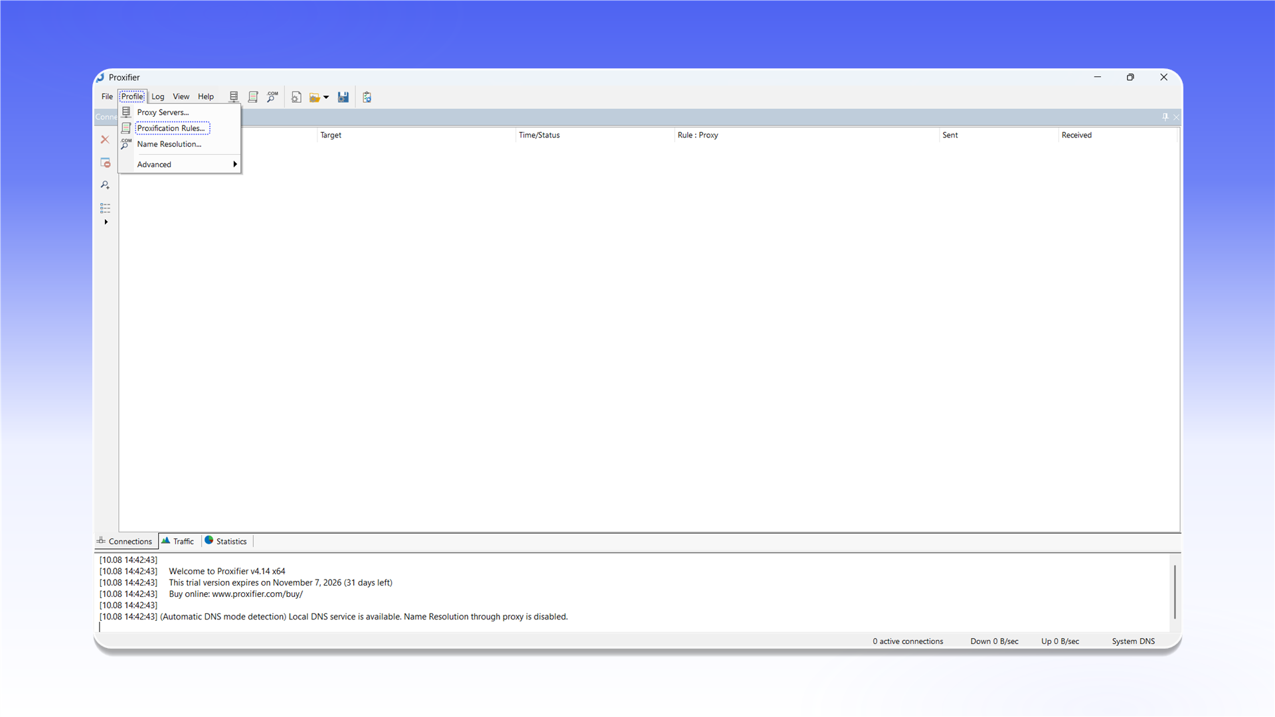Switch to the Traffic tab
This screenshot has height=717, width=1275.
pyautogui.click(x=178, y=541)
